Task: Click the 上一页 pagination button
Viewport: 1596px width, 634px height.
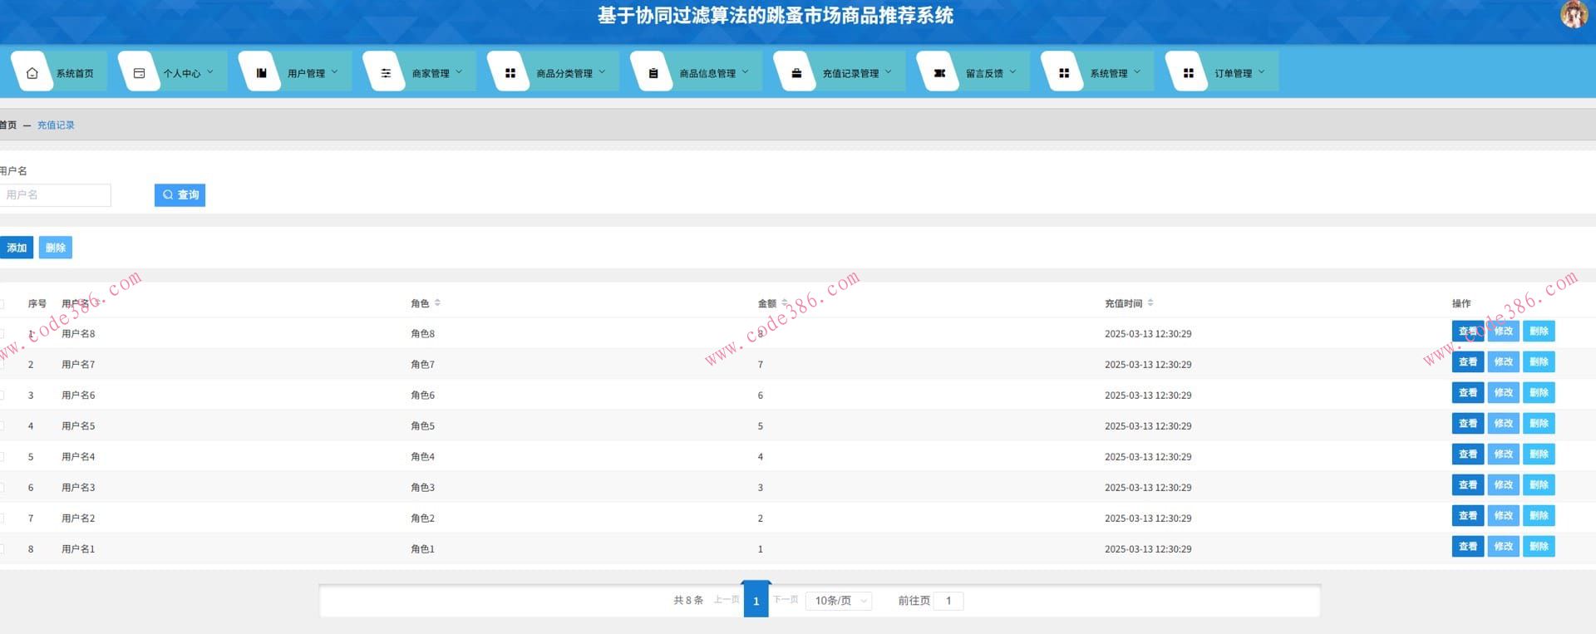Action: [x=727, y=600]
